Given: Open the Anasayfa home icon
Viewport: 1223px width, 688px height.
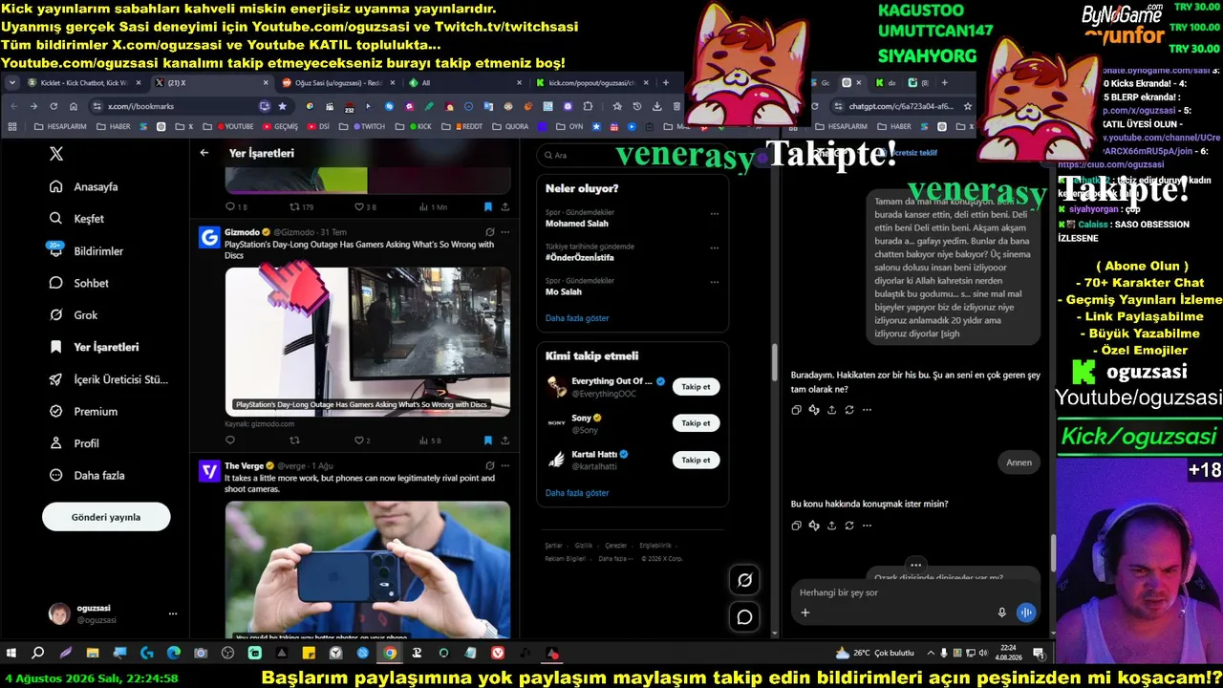Looking at the screenshot, I should coord(56,186).
